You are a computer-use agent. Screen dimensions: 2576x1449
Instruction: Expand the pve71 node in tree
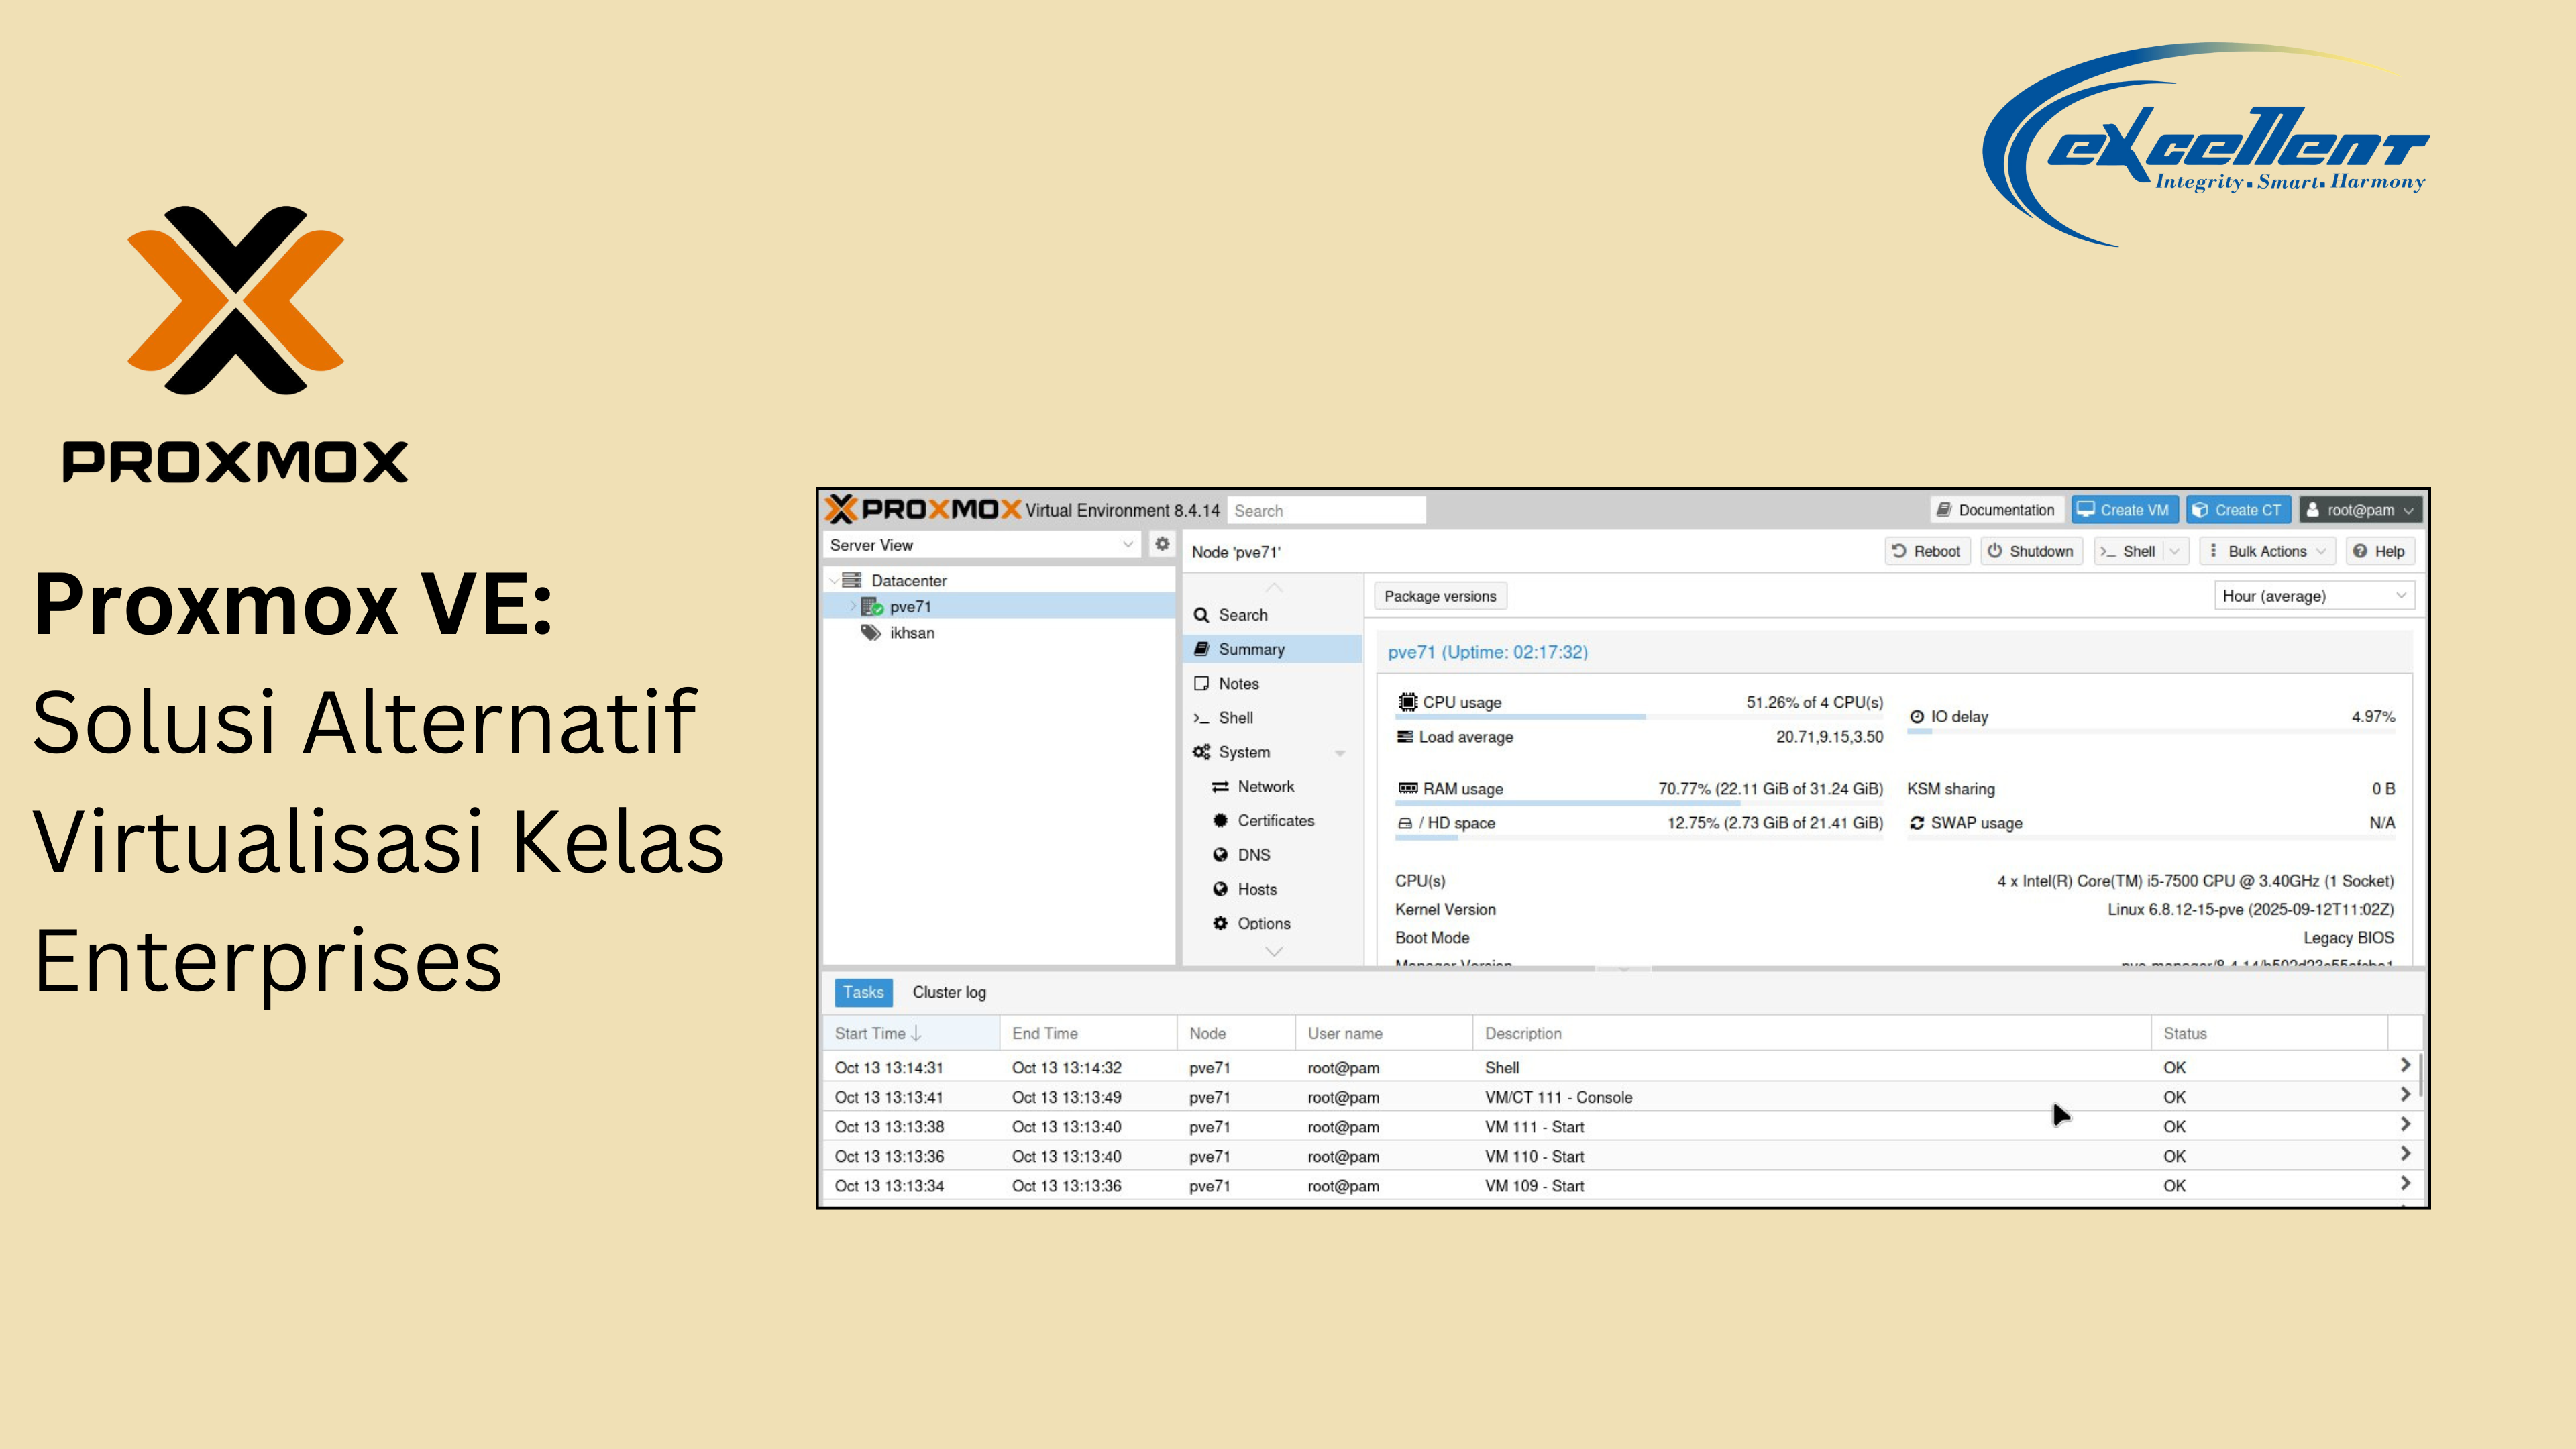click(x=853, y=607)
